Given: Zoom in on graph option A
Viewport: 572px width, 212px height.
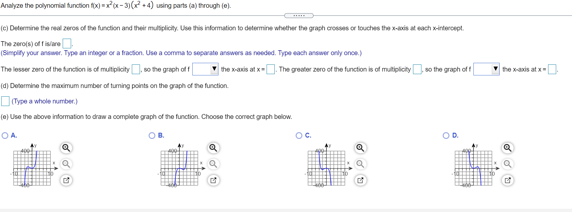Looking at the screenshot, I should coord(66,148).
